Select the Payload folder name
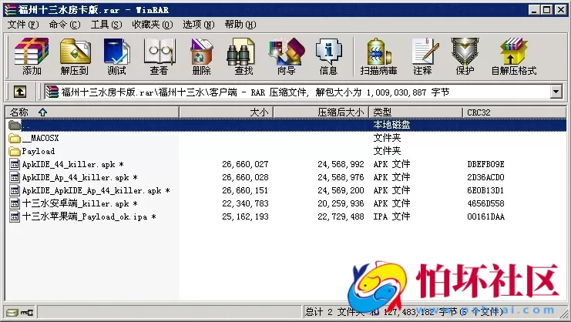 (39, 151)
